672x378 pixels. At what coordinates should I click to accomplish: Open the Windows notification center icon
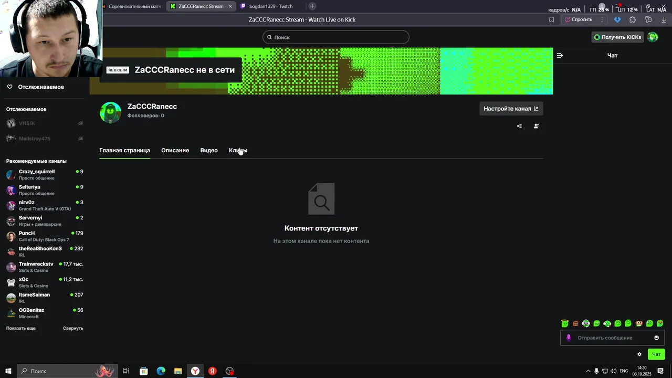click(x=660, y=371)
